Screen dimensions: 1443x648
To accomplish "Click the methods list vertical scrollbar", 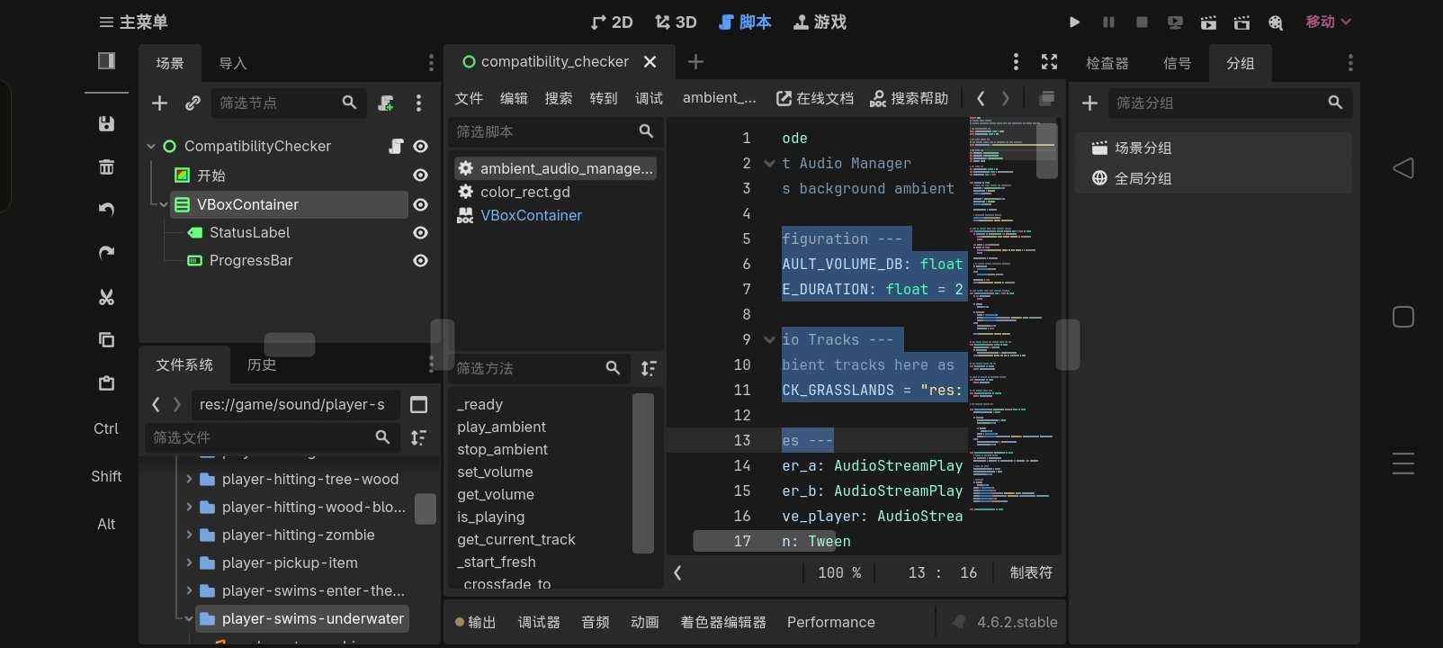I will tap(643, 473).
